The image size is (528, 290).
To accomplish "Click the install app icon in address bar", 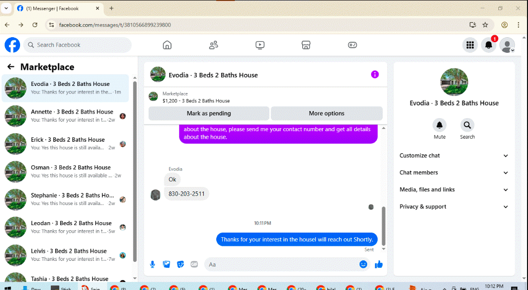I will click(473, 25).
